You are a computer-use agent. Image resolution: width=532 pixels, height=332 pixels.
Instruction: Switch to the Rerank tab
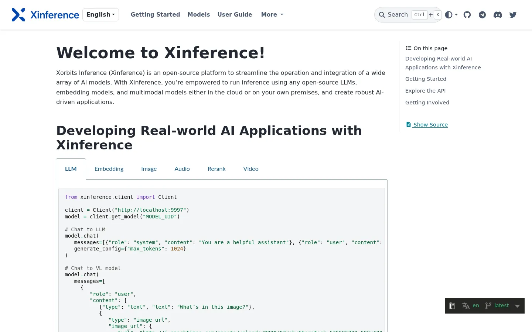click(x=216, y=169)
